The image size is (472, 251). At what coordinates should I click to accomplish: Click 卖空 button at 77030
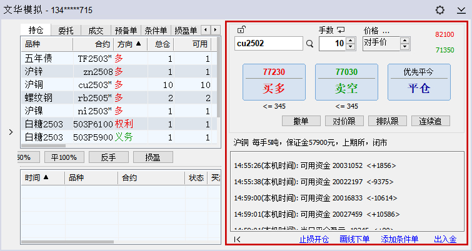pos(346,82)
